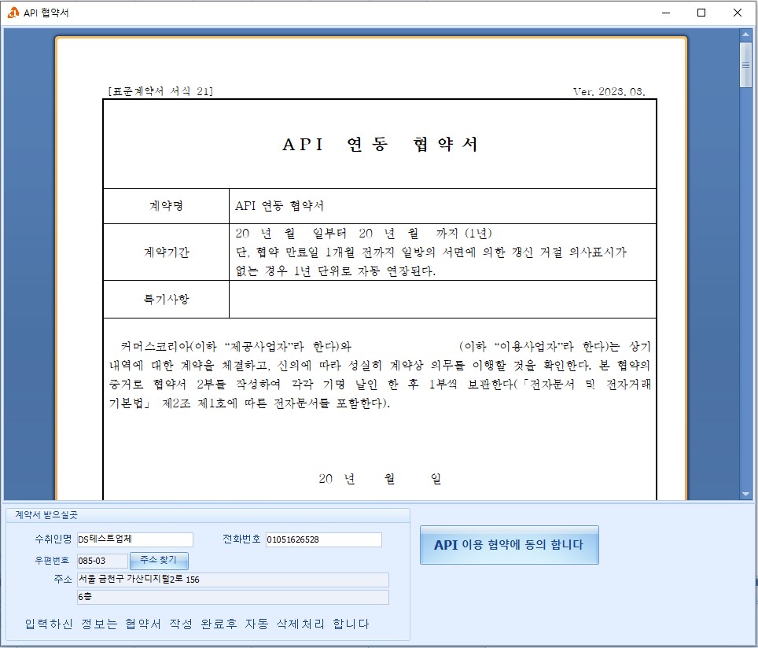Image resolution: width=758 pixels, height=648 pixels.
Task: Click the scrollbar down arrow
Action: (x=745, y=494)
